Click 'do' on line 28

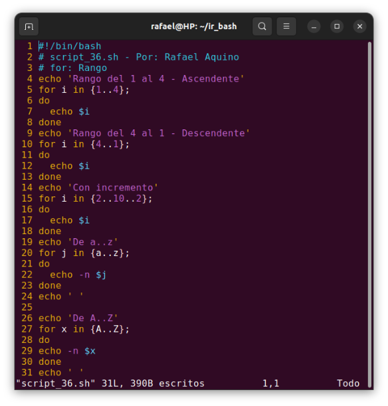click(x=44, y=340)
